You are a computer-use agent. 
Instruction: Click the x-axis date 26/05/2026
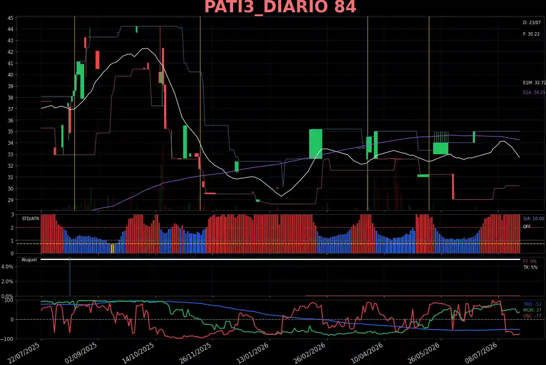(425, 353)
